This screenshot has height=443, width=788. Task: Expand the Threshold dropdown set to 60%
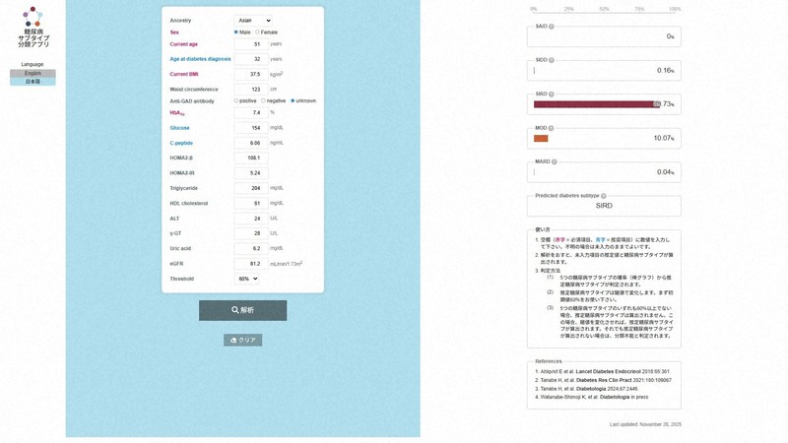(246, 279)
